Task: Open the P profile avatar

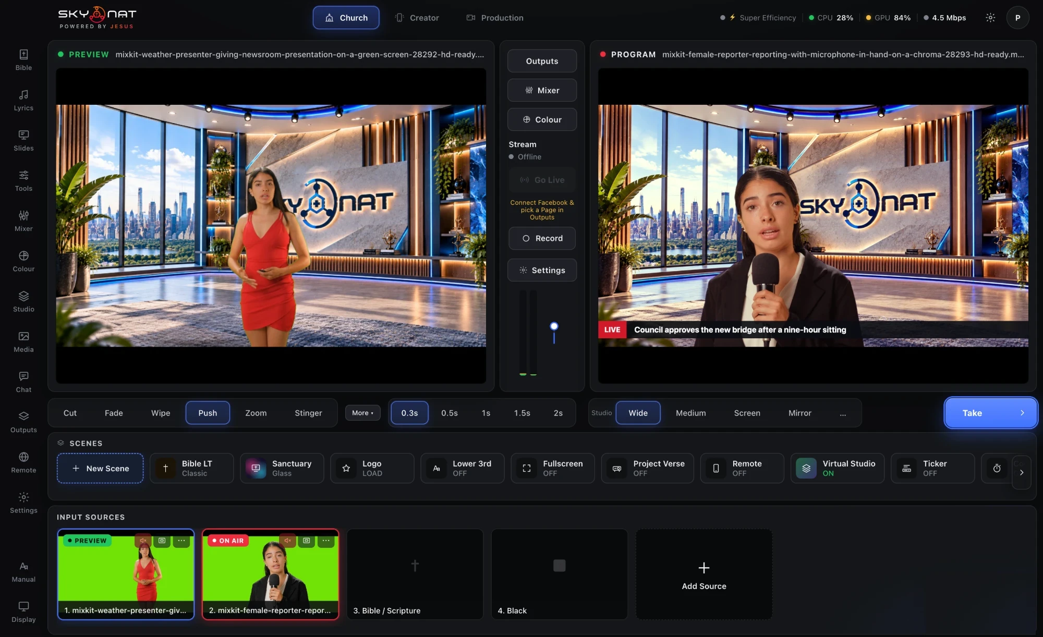Action: (x=1017, y=18)
